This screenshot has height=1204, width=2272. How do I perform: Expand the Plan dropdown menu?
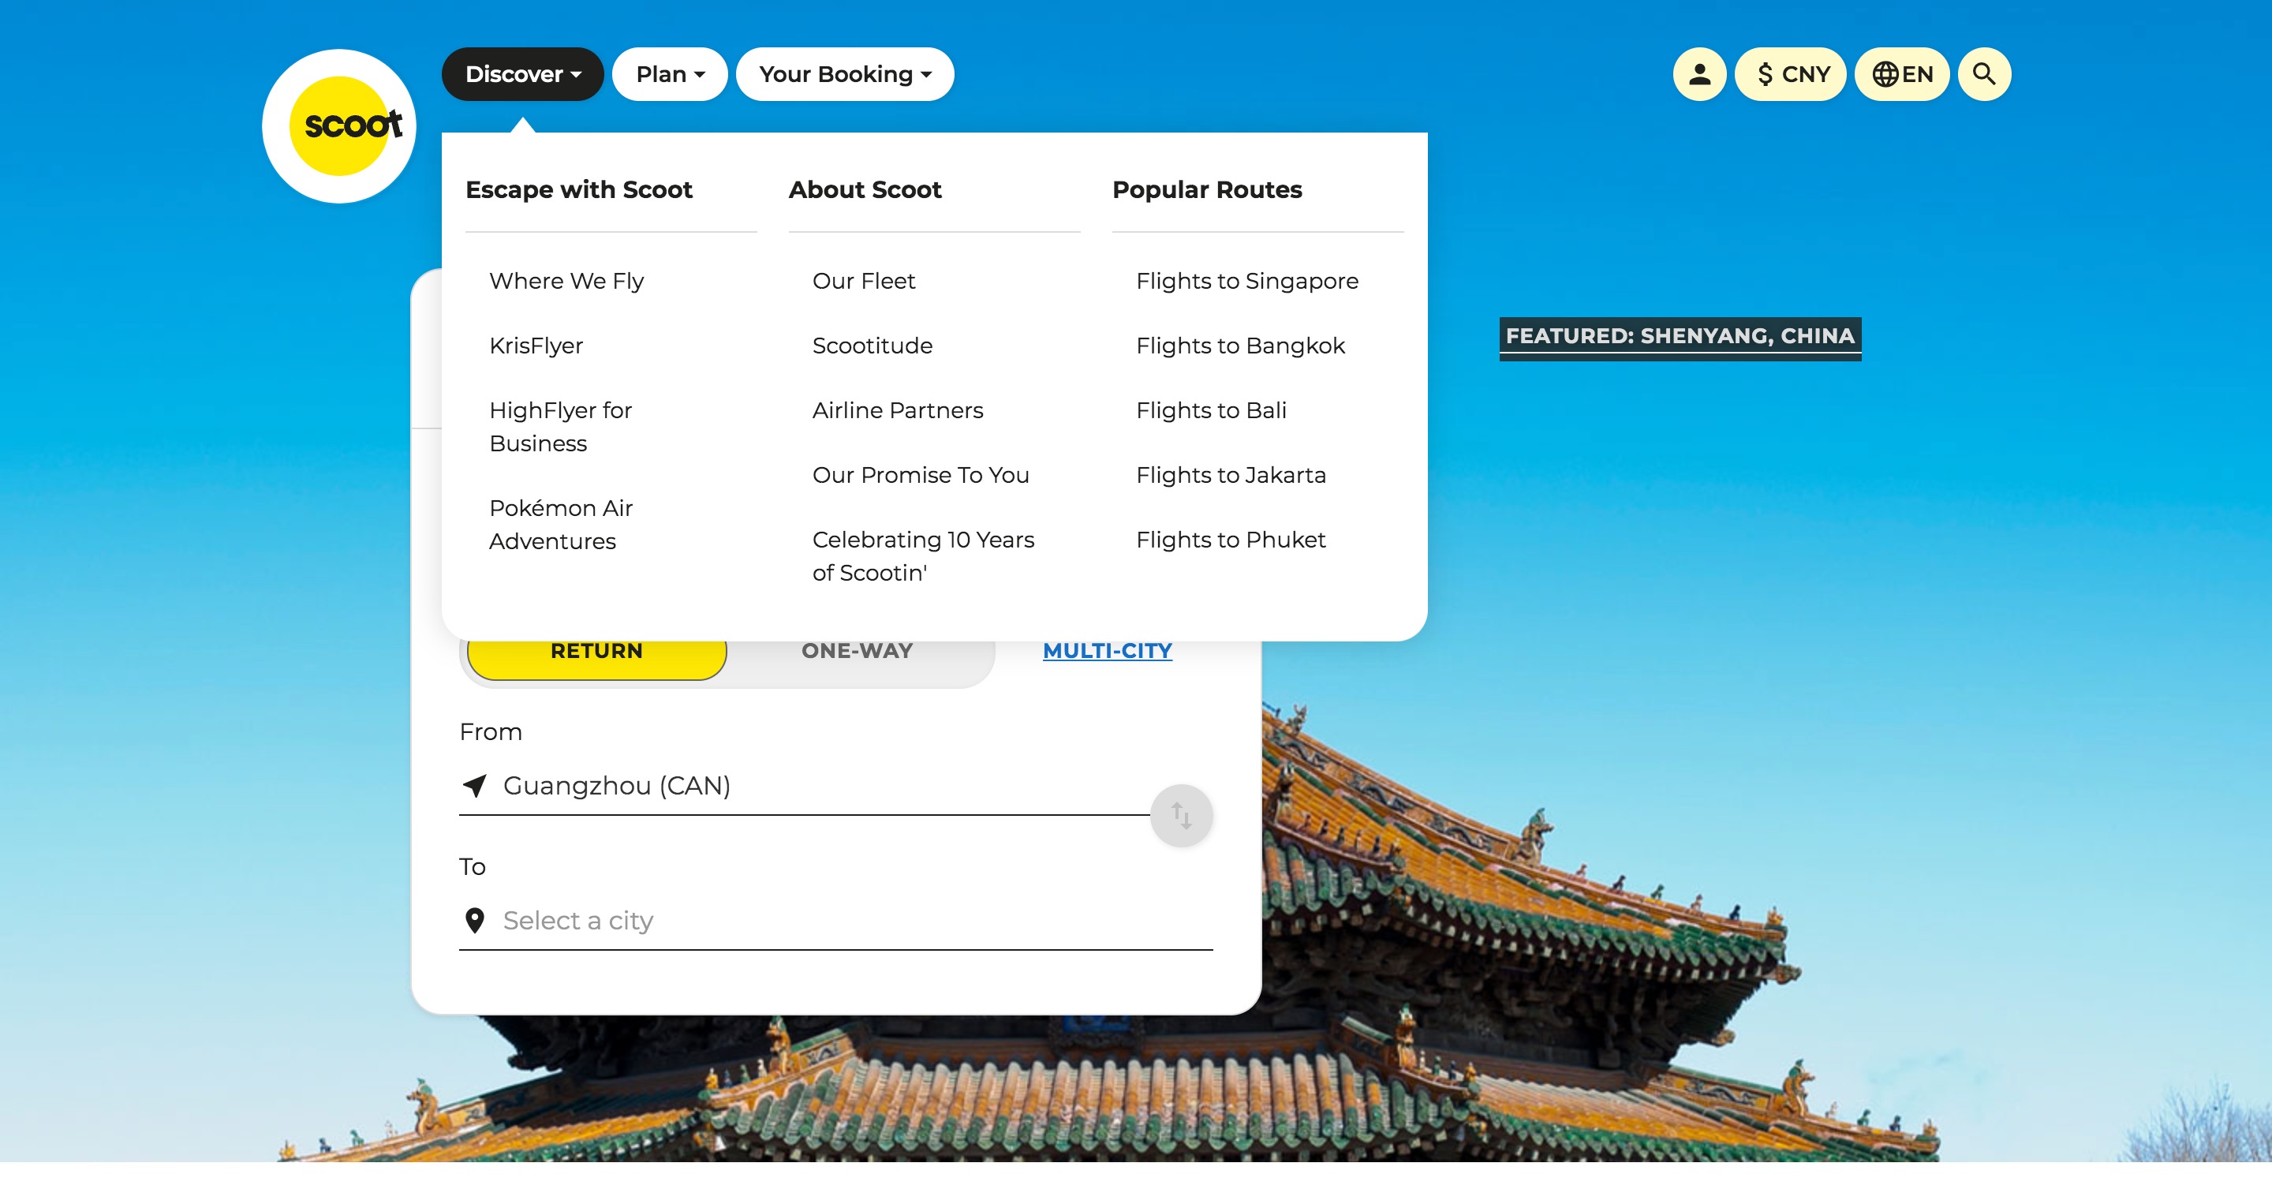(x=670, y=74)
